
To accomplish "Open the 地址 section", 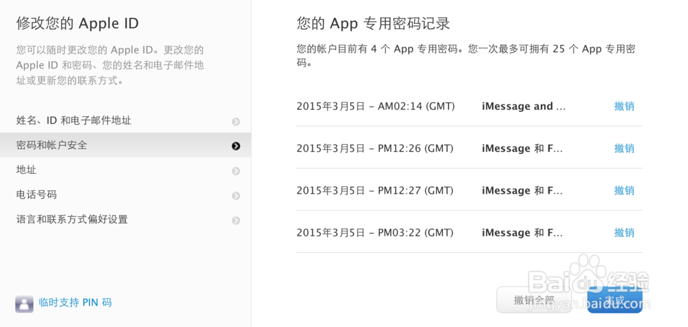I will point(125,170).
